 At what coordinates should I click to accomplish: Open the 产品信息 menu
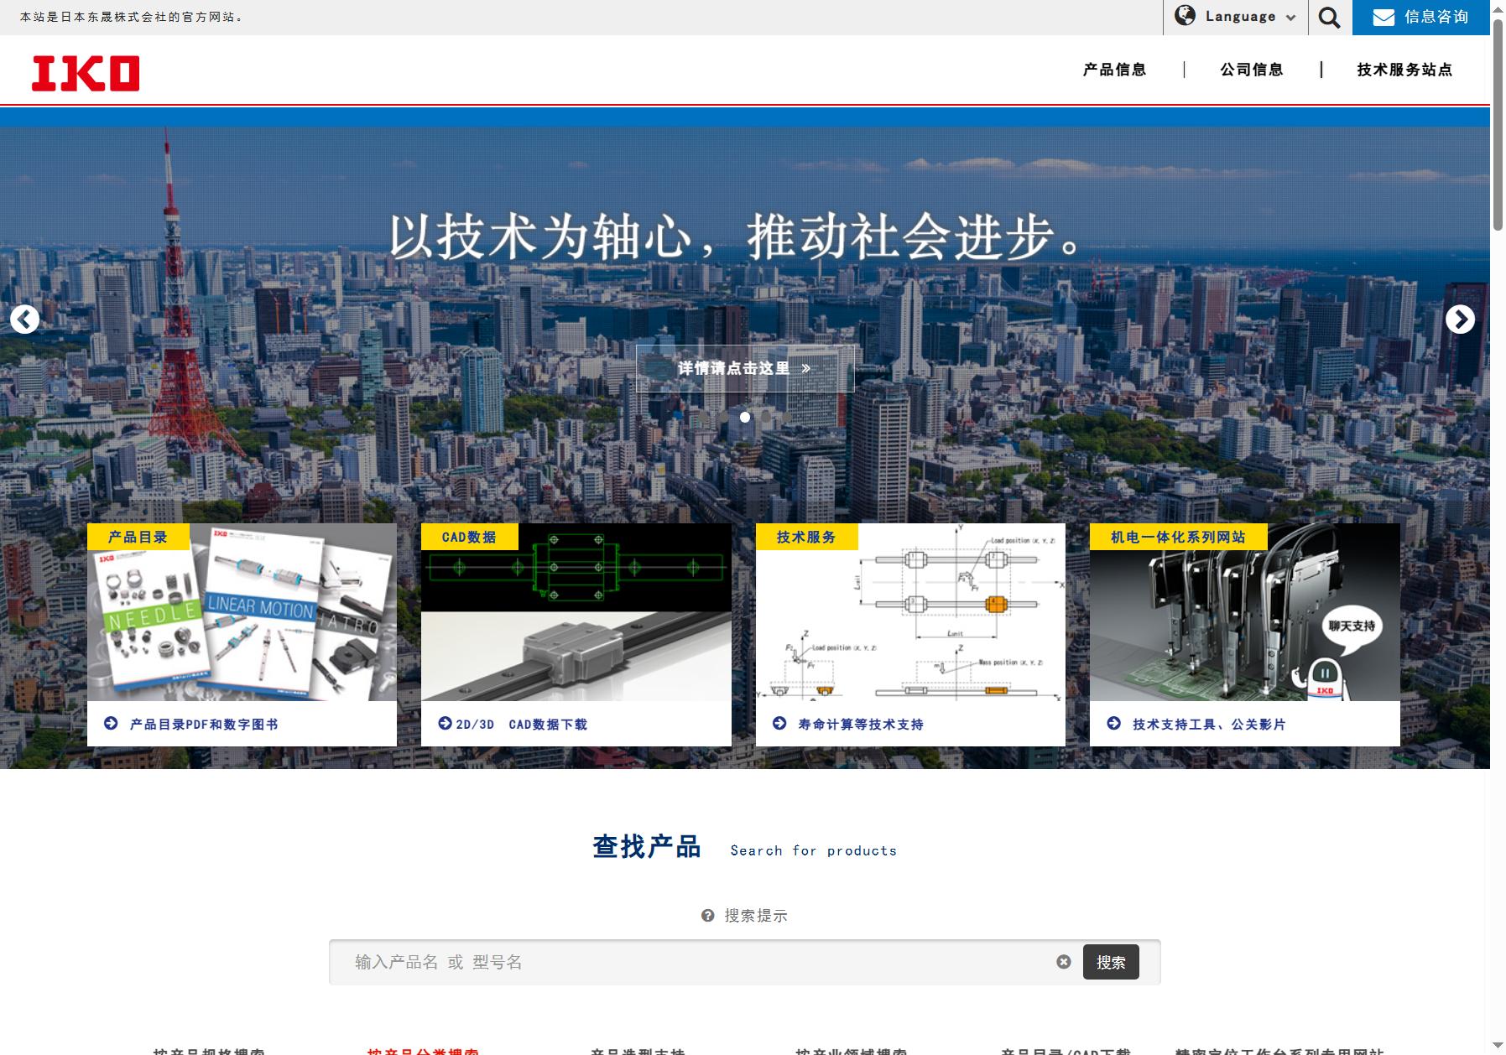tap(1114, 70)
